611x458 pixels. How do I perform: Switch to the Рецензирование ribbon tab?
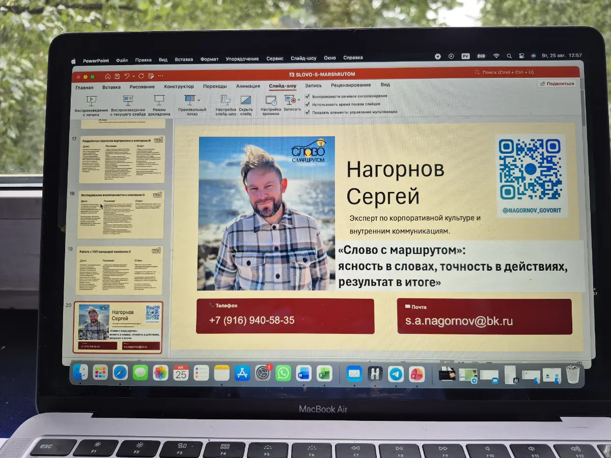351,85
